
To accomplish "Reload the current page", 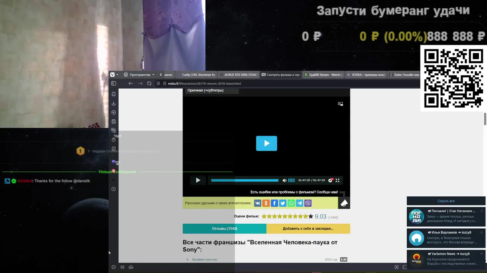I will (149, 83).
